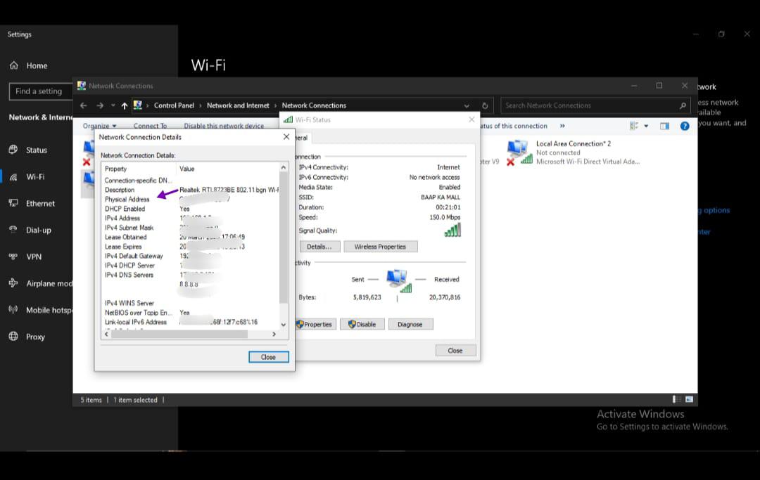Refresh the Network Connections address bar
The height and width of the screenshot is (480, 760).
485,105
